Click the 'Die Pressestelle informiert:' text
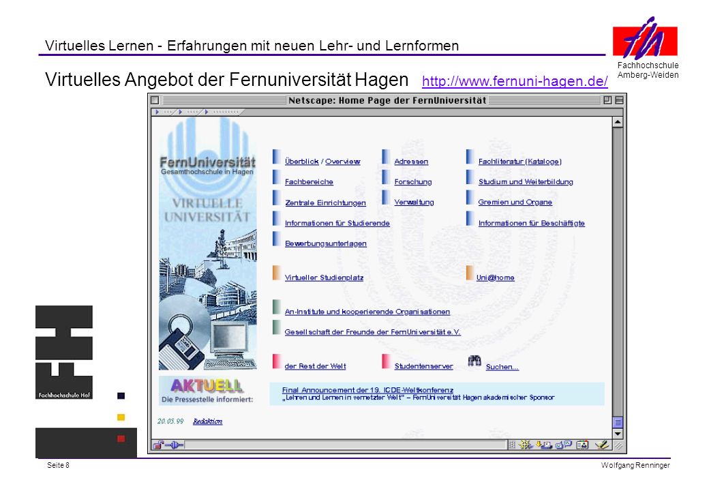Screen dimensions: 709x491 coord(207,400)
